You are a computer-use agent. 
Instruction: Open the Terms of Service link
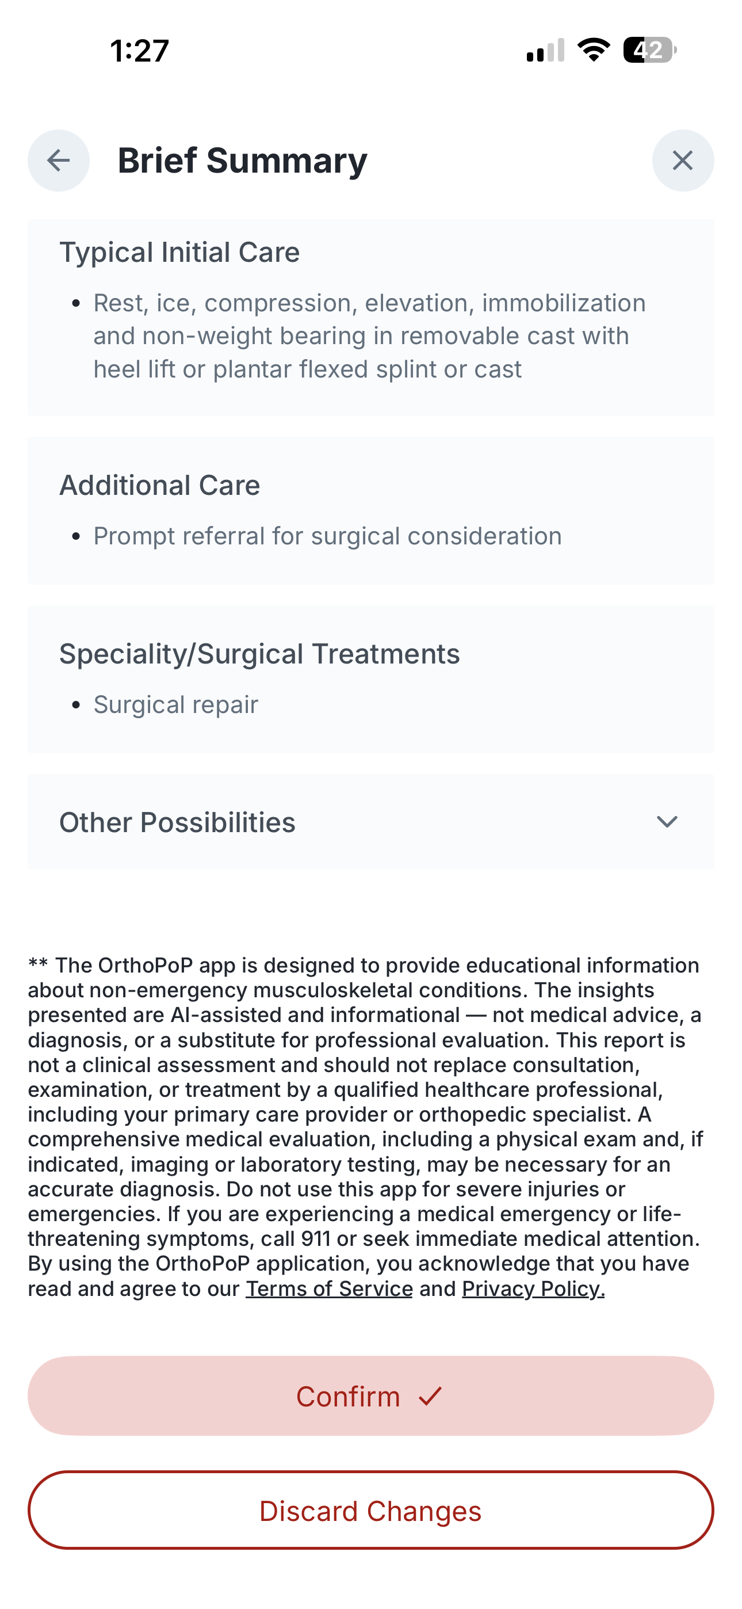point(329,1288)
